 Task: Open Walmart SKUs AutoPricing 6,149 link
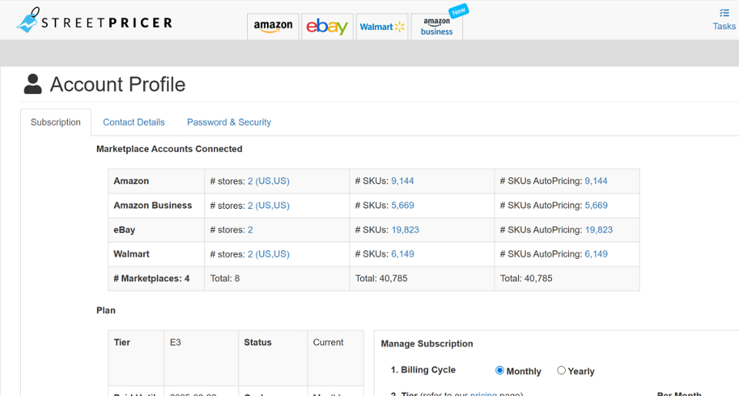pyautogui.click(x=596, y=254)
